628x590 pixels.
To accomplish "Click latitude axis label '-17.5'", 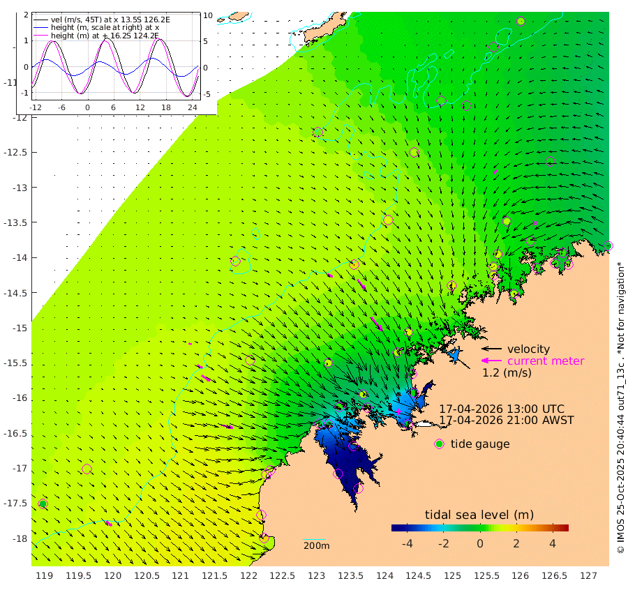I will 15,503.
